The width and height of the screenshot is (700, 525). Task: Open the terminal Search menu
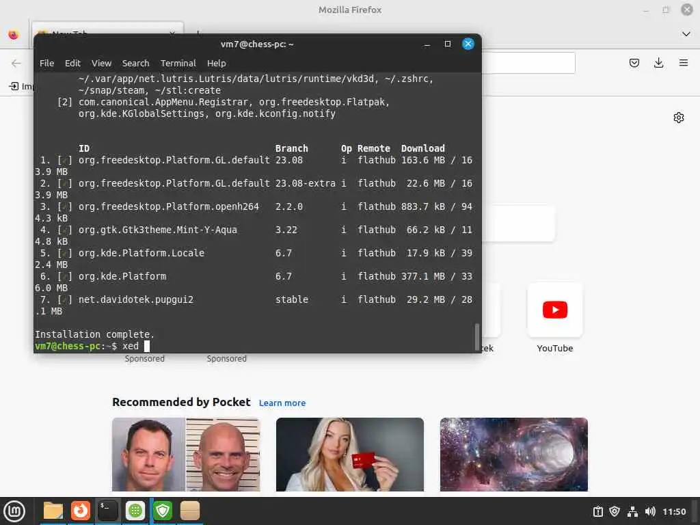136,64
